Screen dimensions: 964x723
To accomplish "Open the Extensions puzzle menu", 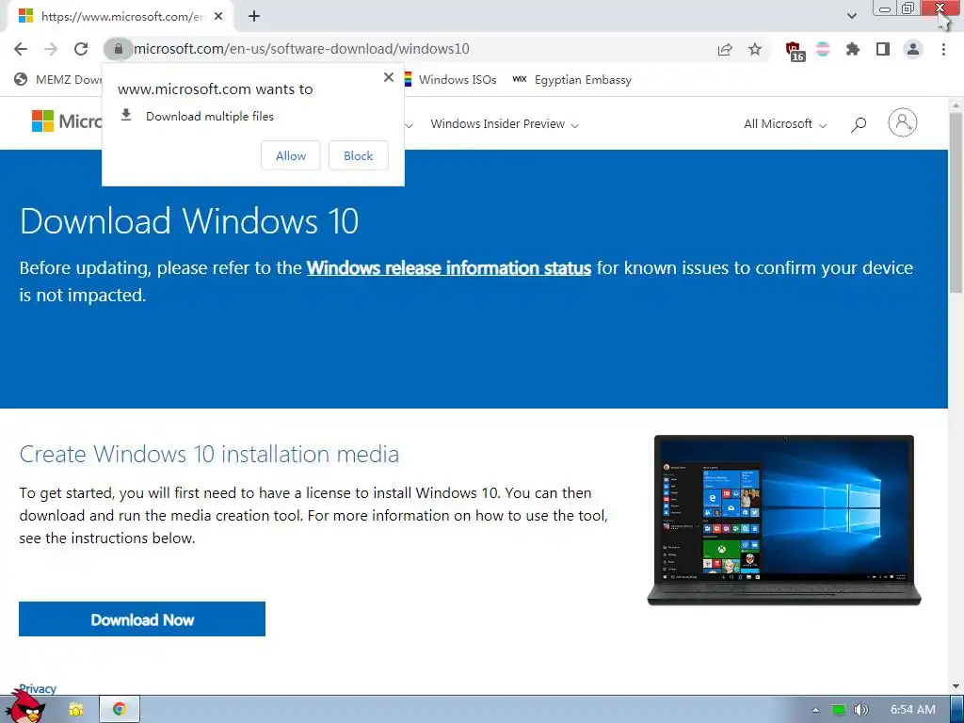I will point(852,49).
